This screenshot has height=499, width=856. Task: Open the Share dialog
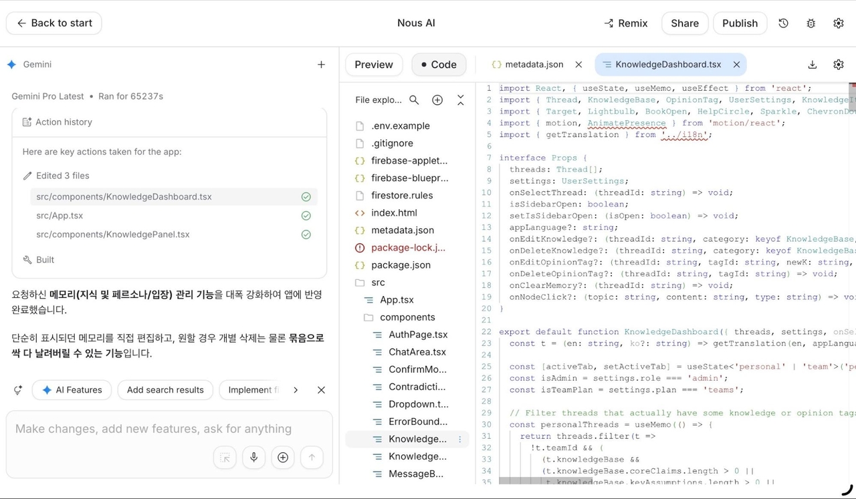tap(685, 23)
